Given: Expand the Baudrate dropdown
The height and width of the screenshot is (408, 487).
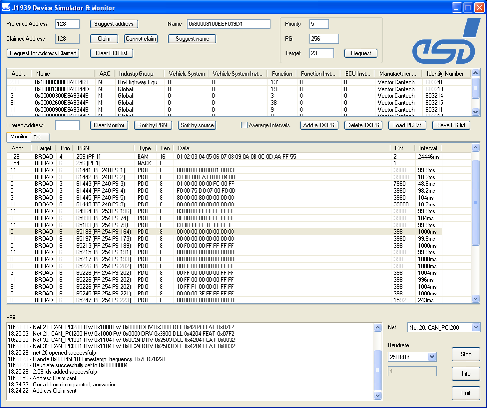Looking at the screenshot, I should [x=432, y=357].
